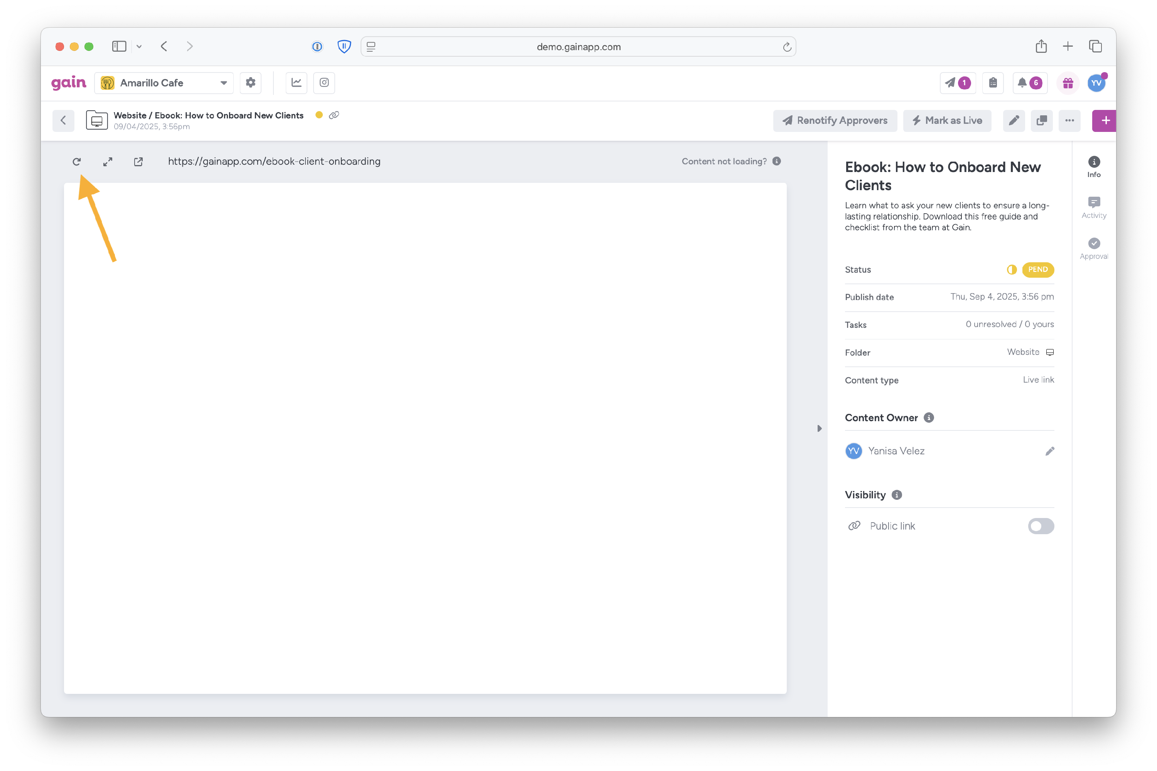Image resolution: width=1157 pixels, height=771 pixels.
Task: Click the Tasks 0 unresolved value
Action: tap(1010, 324)
